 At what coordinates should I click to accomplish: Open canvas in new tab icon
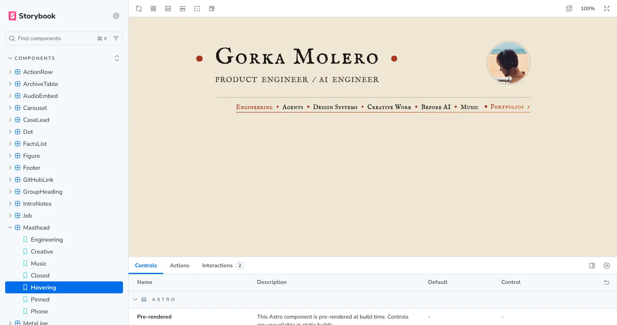[x=569, y=9]
